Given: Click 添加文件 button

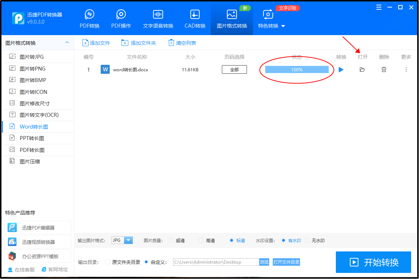Looking at the screenshot, I should click(x=96, y=43).
